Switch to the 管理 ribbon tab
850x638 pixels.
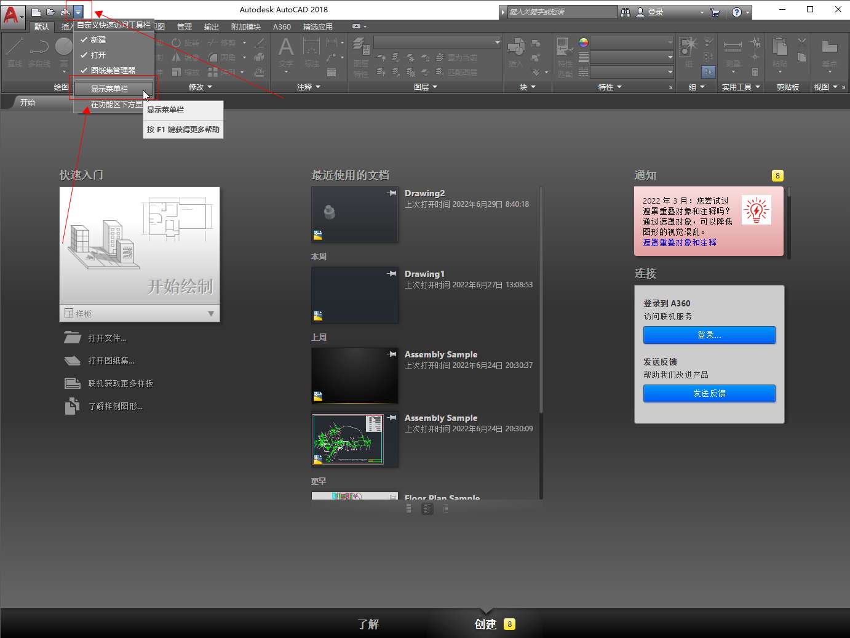point(185,26)
